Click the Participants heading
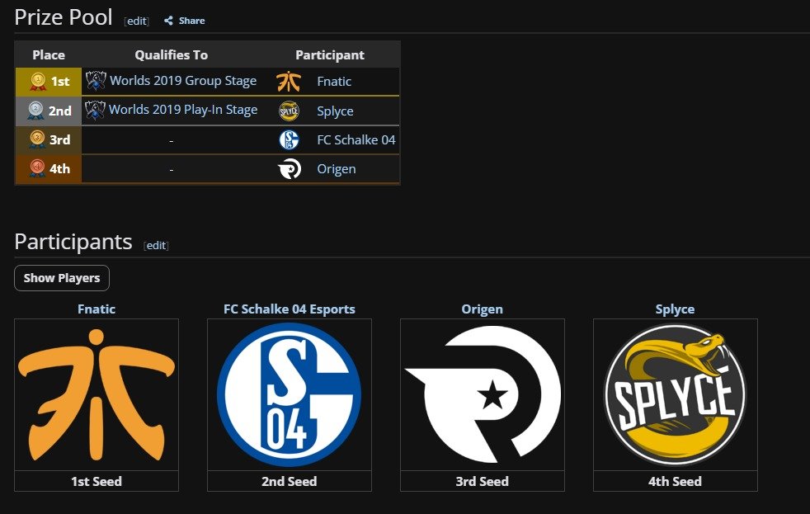The width and height of the screenshot is (810, 514). coord(73,242)
